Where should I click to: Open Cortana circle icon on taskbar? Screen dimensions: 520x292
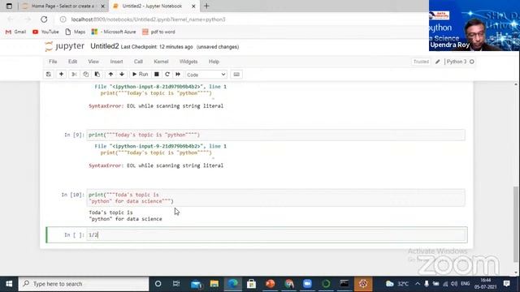(x=158, y=284)
